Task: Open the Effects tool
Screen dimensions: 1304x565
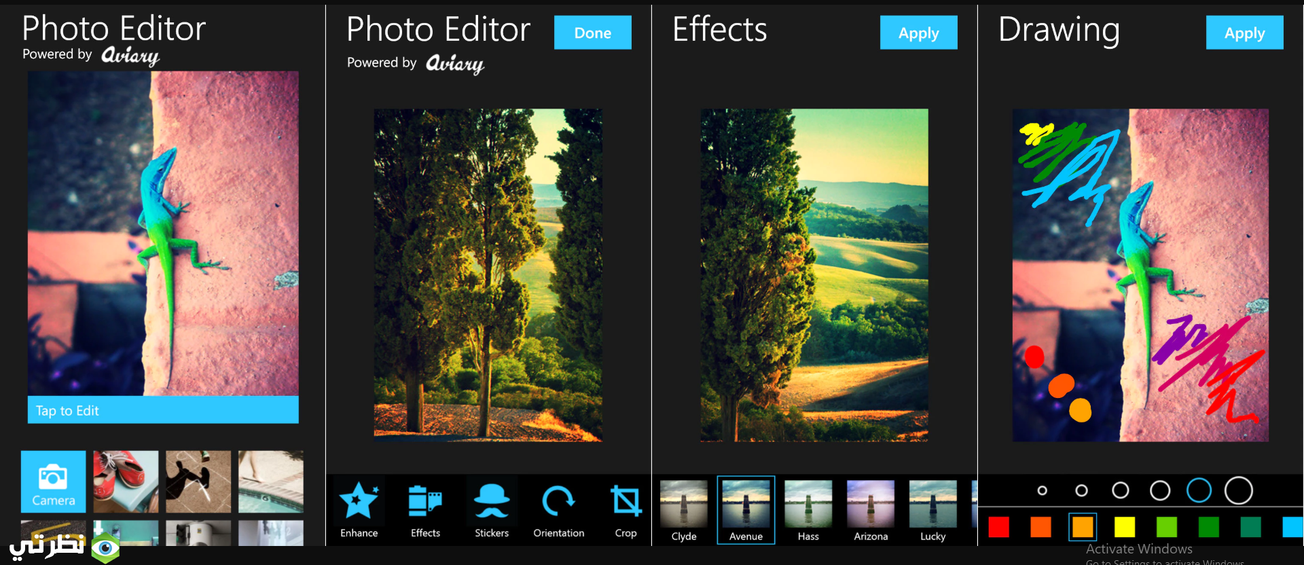Action: tap(425, 510)
